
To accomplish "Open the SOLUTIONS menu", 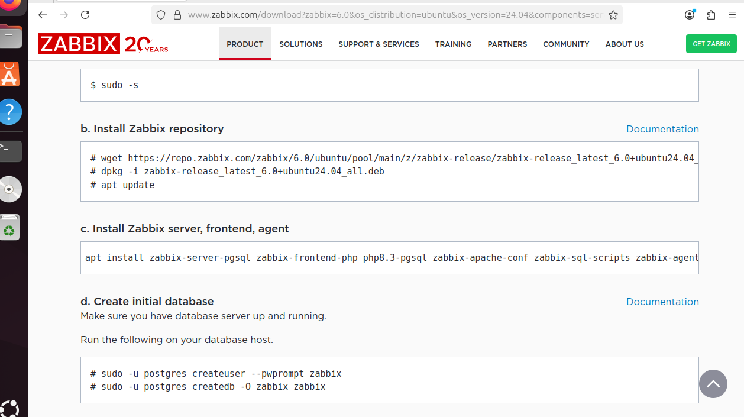I will click(x=301, y=44).
